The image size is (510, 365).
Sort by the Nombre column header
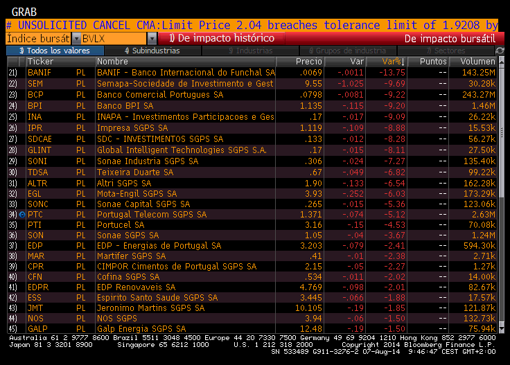186,62
